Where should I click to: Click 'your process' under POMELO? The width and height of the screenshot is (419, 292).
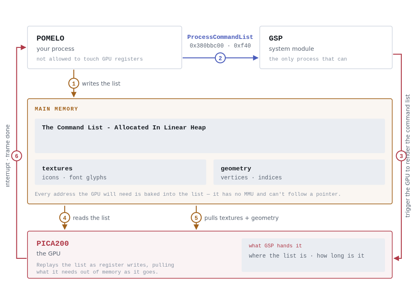(55, 49)
